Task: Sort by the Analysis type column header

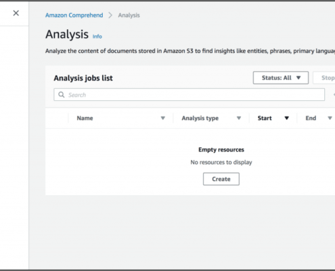Action: (200, 118)
